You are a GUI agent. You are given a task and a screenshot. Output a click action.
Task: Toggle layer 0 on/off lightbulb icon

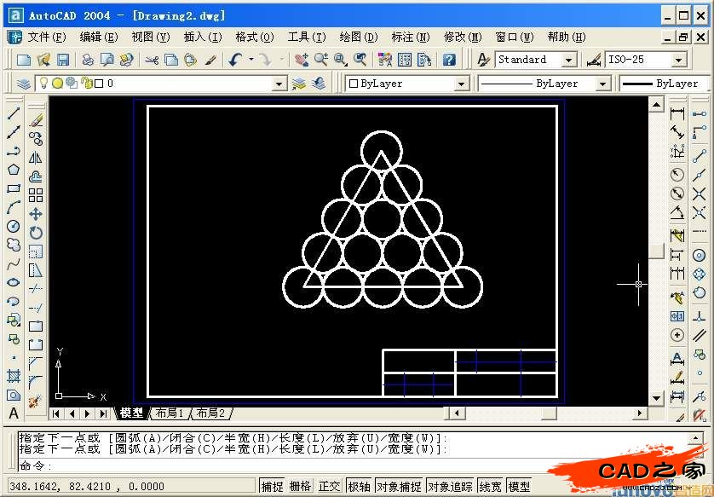[43, 84]
